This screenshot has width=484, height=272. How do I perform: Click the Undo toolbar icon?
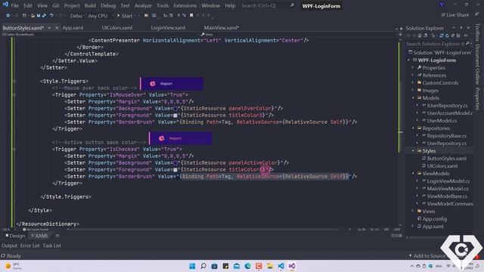click(x=51, y=15)
